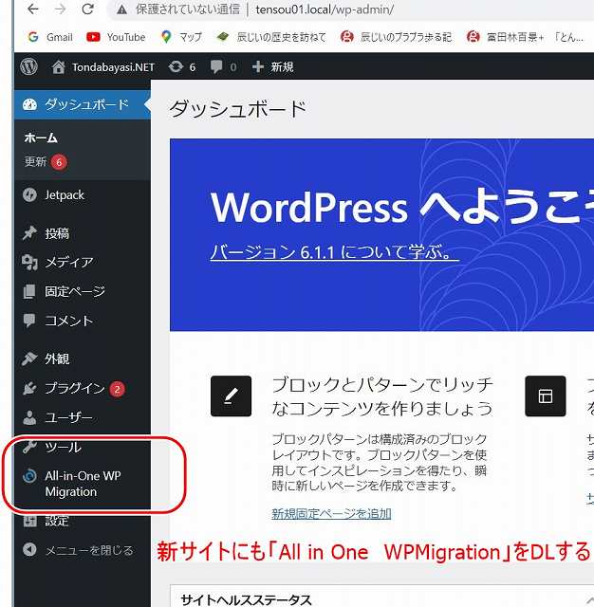This screenshot has height=607, width=594.
Task: Click 新規固定ページを追加 link
Action: (x=331, y=514)
